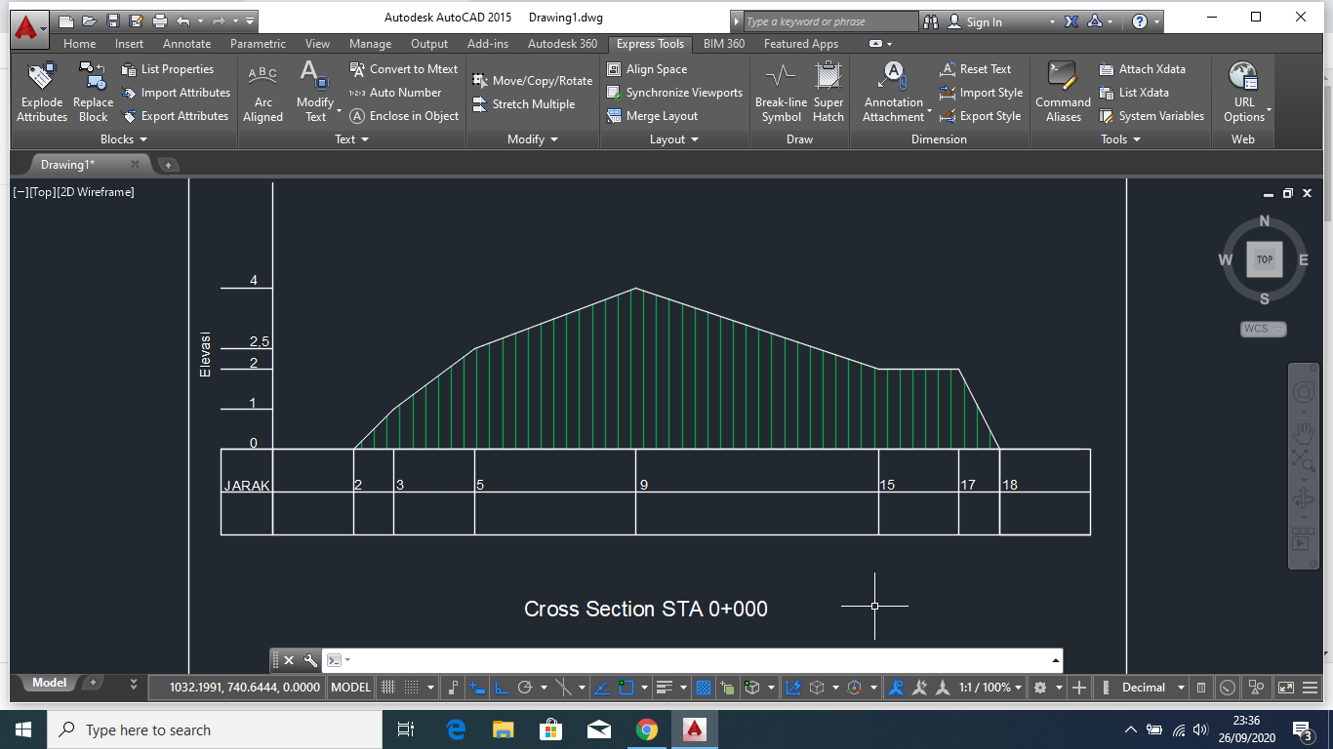Viewport: 1333px width, 749px height.
Task: Click the keyword search input field
Action: [830, 21]
